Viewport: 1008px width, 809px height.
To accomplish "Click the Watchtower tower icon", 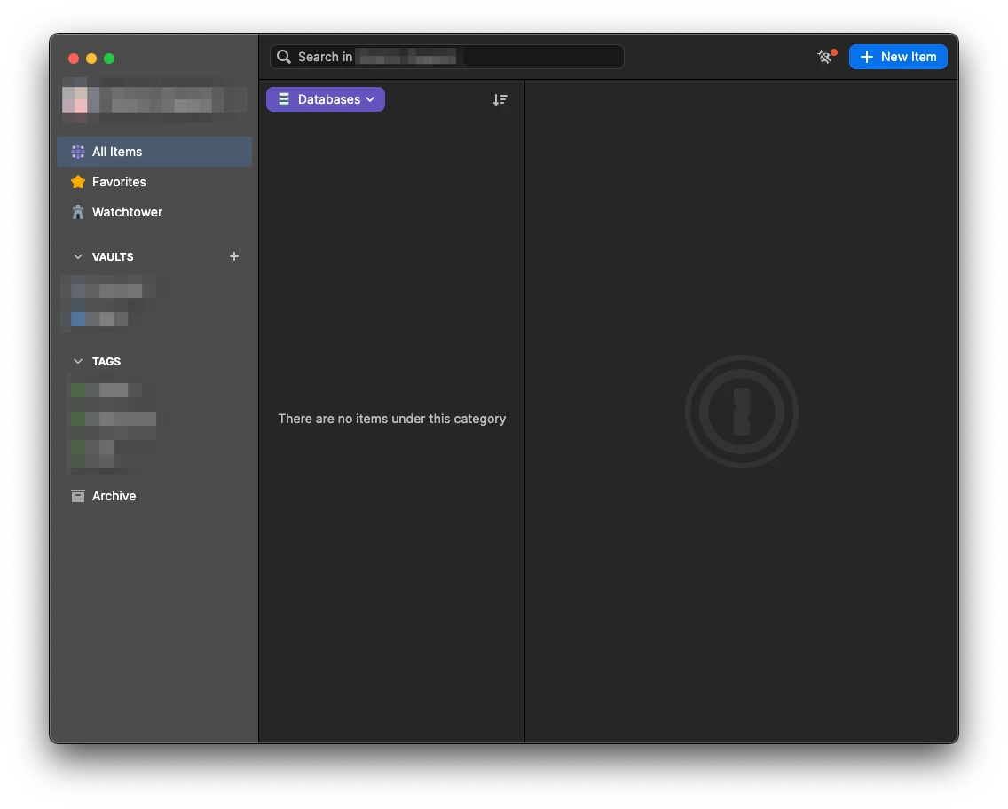I will pos(78,212).
